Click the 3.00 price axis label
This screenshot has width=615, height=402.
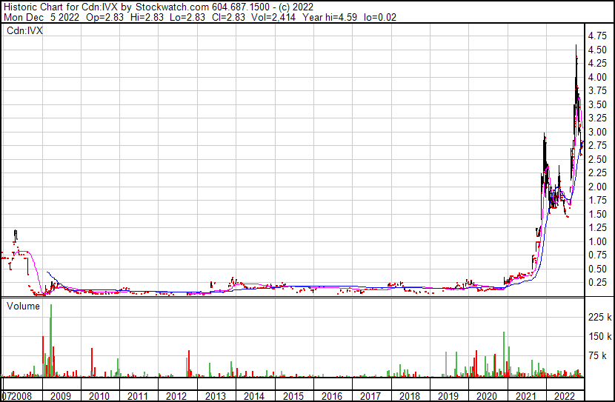597,132
